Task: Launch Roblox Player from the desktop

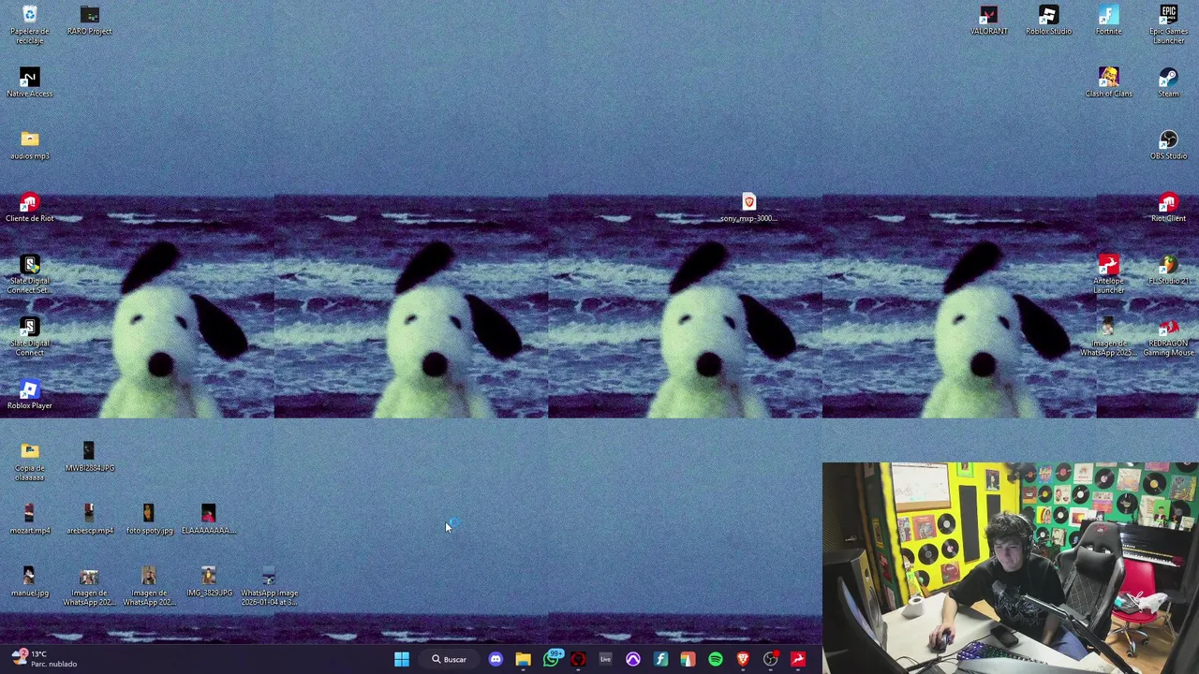Action: coord(30,395)
